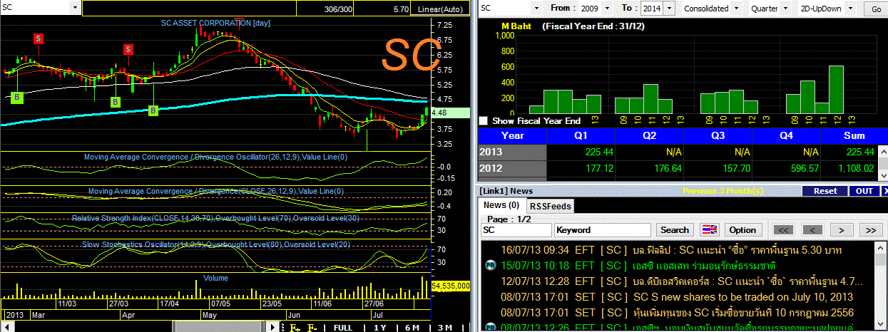Click the Q2 176.64 cell
The image size is (888, 332).
click(649, 169)
